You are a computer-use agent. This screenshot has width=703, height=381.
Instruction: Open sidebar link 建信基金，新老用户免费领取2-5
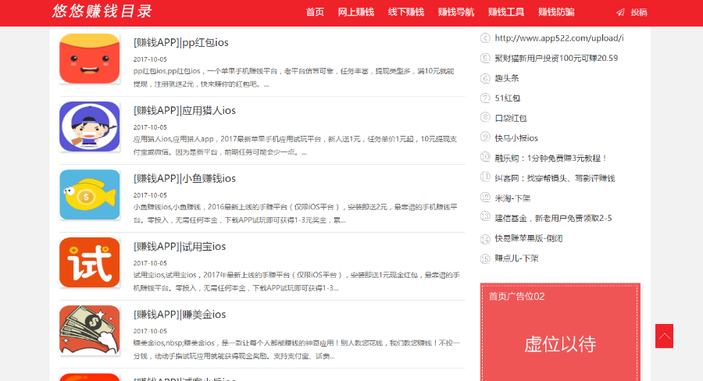553,219
